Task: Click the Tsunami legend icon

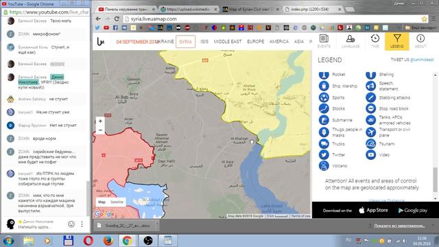Action: [x=370, y=143]
